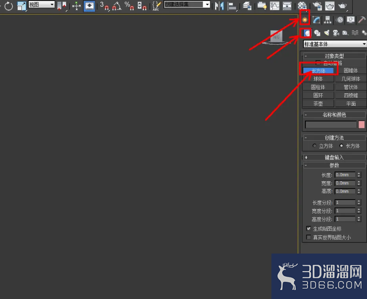Toggle the Angle Snap icon
This screenshot has width=367, height=299.
[117, 6]
